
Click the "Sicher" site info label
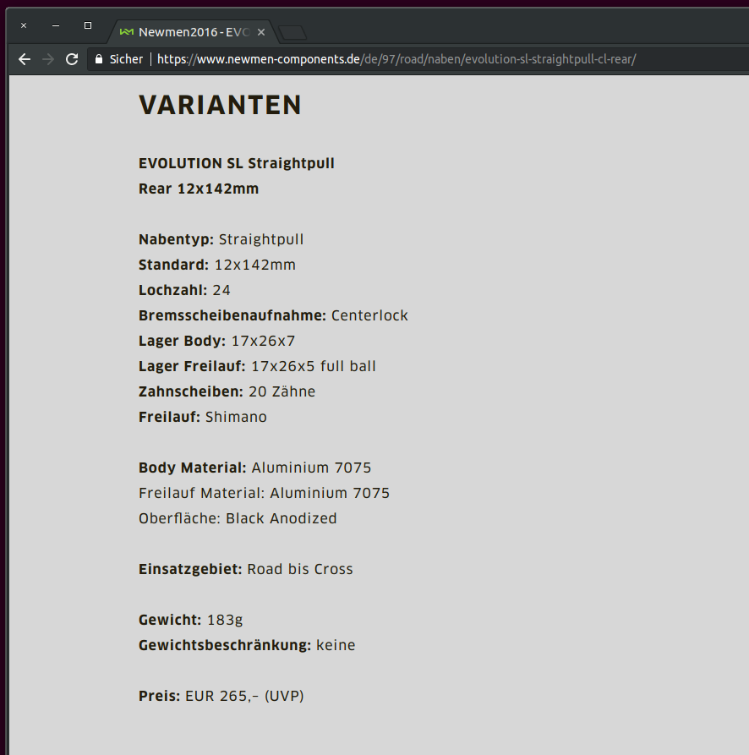click(126, 59)
